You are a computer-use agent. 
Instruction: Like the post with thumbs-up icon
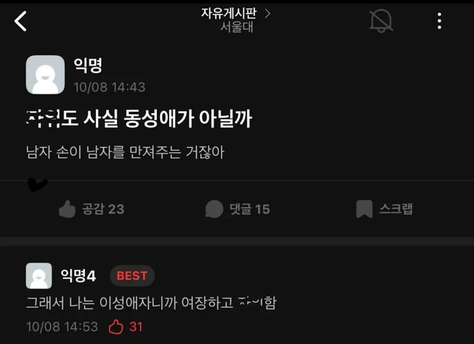[67, 209]
